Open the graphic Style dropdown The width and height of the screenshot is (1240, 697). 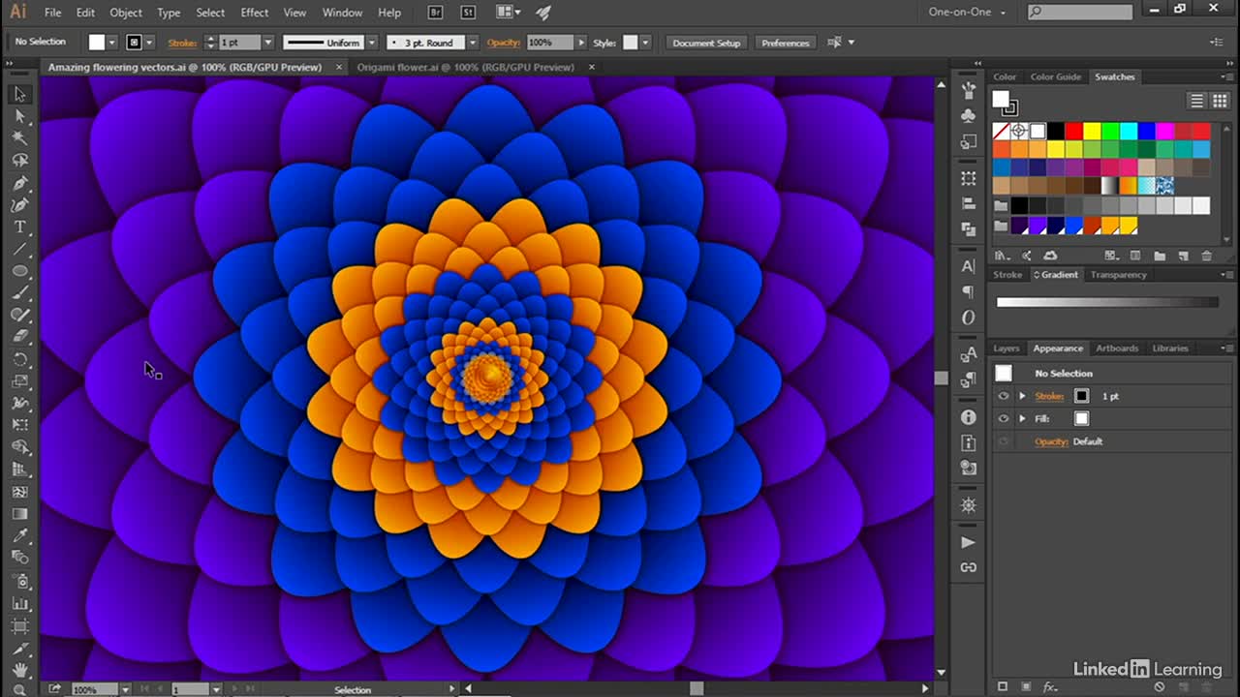coord(645,43)
